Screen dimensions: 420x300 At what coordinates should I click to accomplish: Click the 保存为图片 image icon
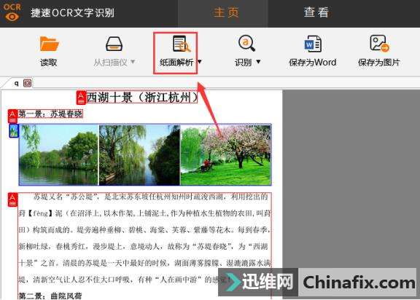point(379,43)
